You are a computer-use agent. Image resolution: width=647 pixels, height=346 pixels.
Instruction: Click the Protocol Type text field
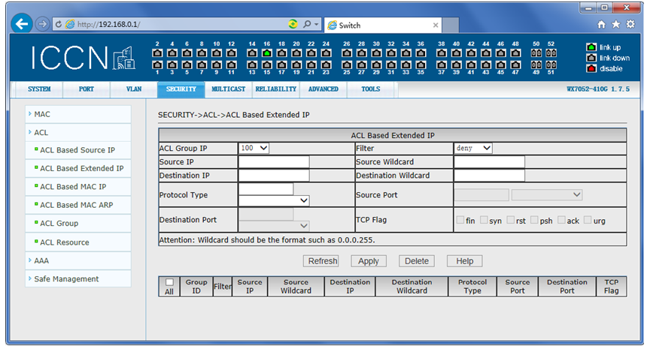point(266,189)
